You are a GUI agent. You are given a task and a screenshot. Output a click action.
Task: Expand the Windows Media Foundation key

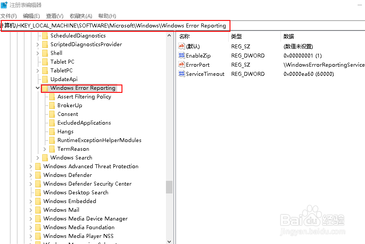(x=31, y=227)
